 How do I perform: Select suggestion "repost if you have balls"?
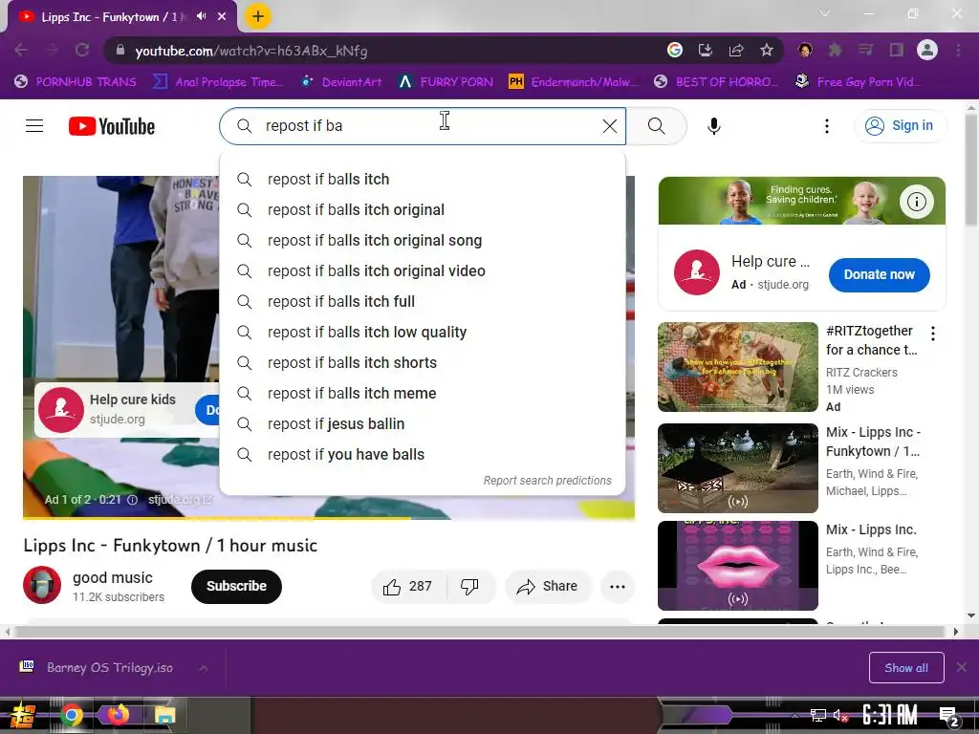tap(423, 454)
